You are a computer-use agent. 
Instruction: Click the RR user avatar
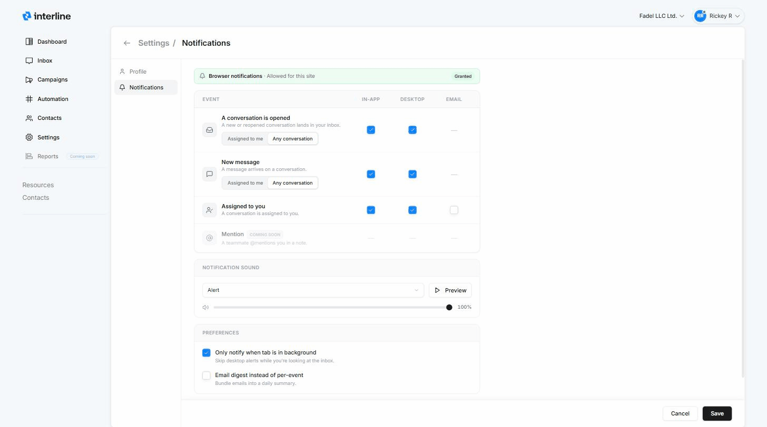(700, 16)
